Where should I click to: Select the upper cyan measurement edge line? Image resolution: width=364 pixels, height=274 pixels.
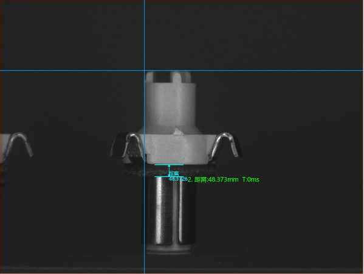[x=169, y=165]
